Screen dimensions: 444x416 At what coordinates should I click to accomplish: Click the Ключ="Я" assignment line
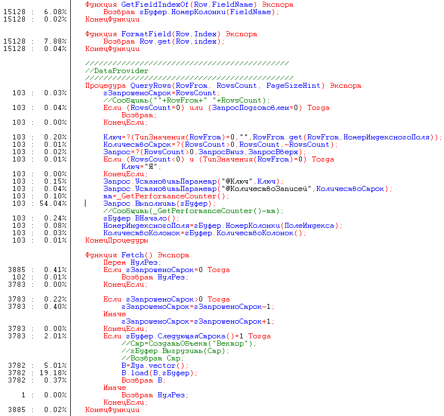coord(142,167)
